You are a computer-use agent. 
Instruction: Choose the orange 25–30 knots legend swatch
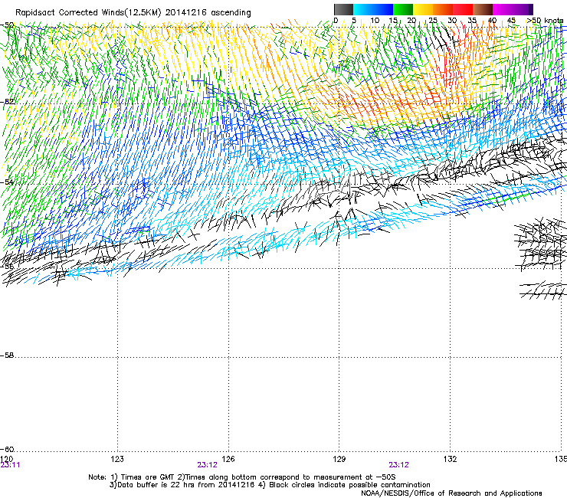click(x=443, y=9)
